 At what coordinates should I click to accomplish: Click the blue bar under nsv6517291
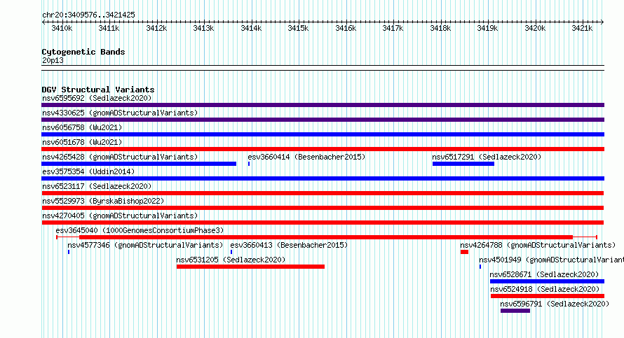(463, 164)
